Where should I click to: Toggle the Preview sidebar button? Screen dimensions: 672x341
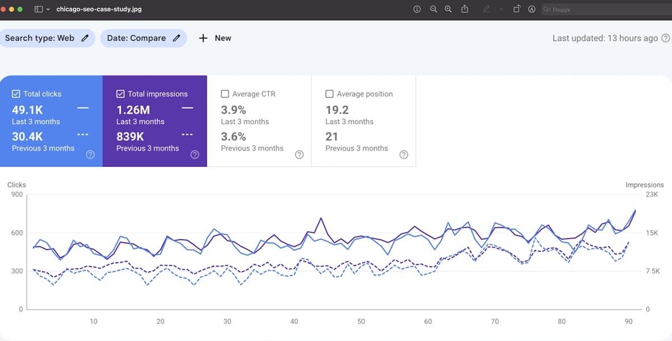[38, 10]
